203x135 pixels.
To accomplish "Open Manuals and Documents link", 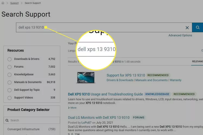I will coord(152,80).
